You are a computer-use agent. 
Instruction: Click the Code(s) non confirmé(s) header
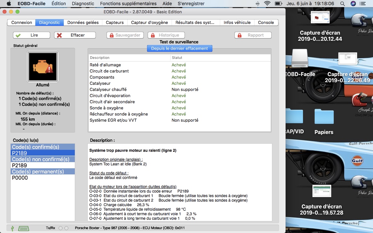click(x=43, y=159)
